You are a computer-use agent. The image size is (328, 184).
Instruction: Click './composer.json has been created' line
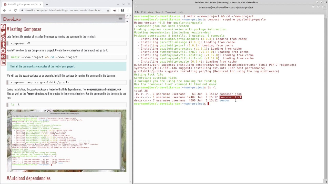tap(161, 26)
